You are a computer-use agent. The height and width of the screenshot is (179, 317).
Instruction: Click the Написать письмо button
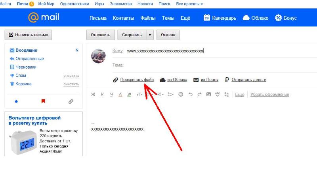[28, 35]
